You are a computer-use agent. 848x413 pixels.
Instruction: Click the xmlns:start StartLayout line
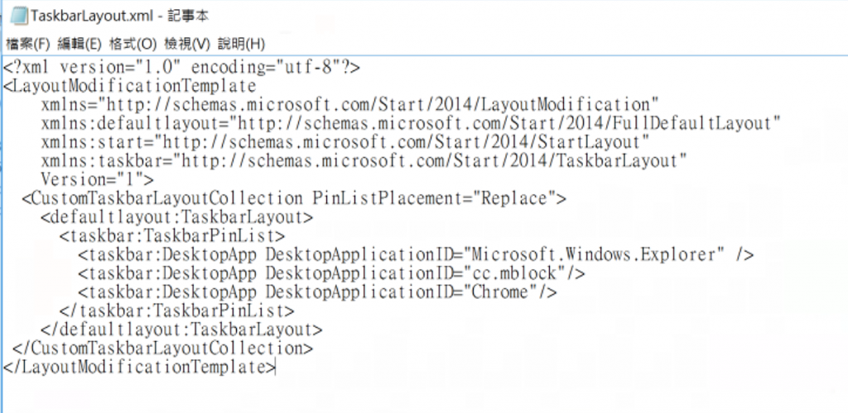pyautogui.click(x=345, y=142)
